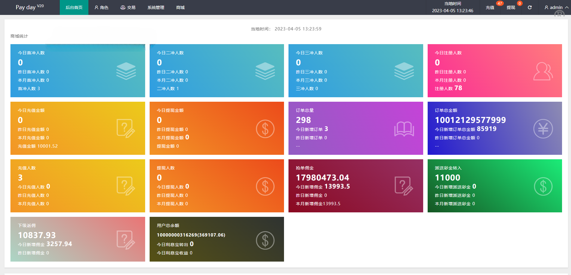
Task: Click the dollar icon on 派送彩金转入 card
Action: coord(543,186)
